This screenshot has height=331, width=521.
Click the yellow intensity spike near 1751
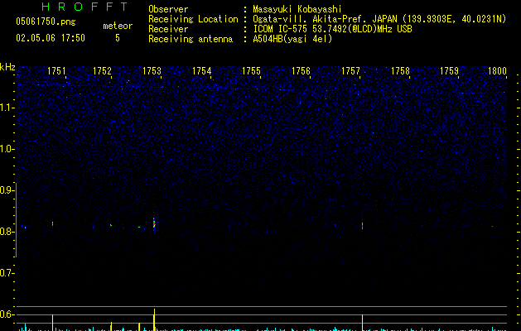point(52,323)
